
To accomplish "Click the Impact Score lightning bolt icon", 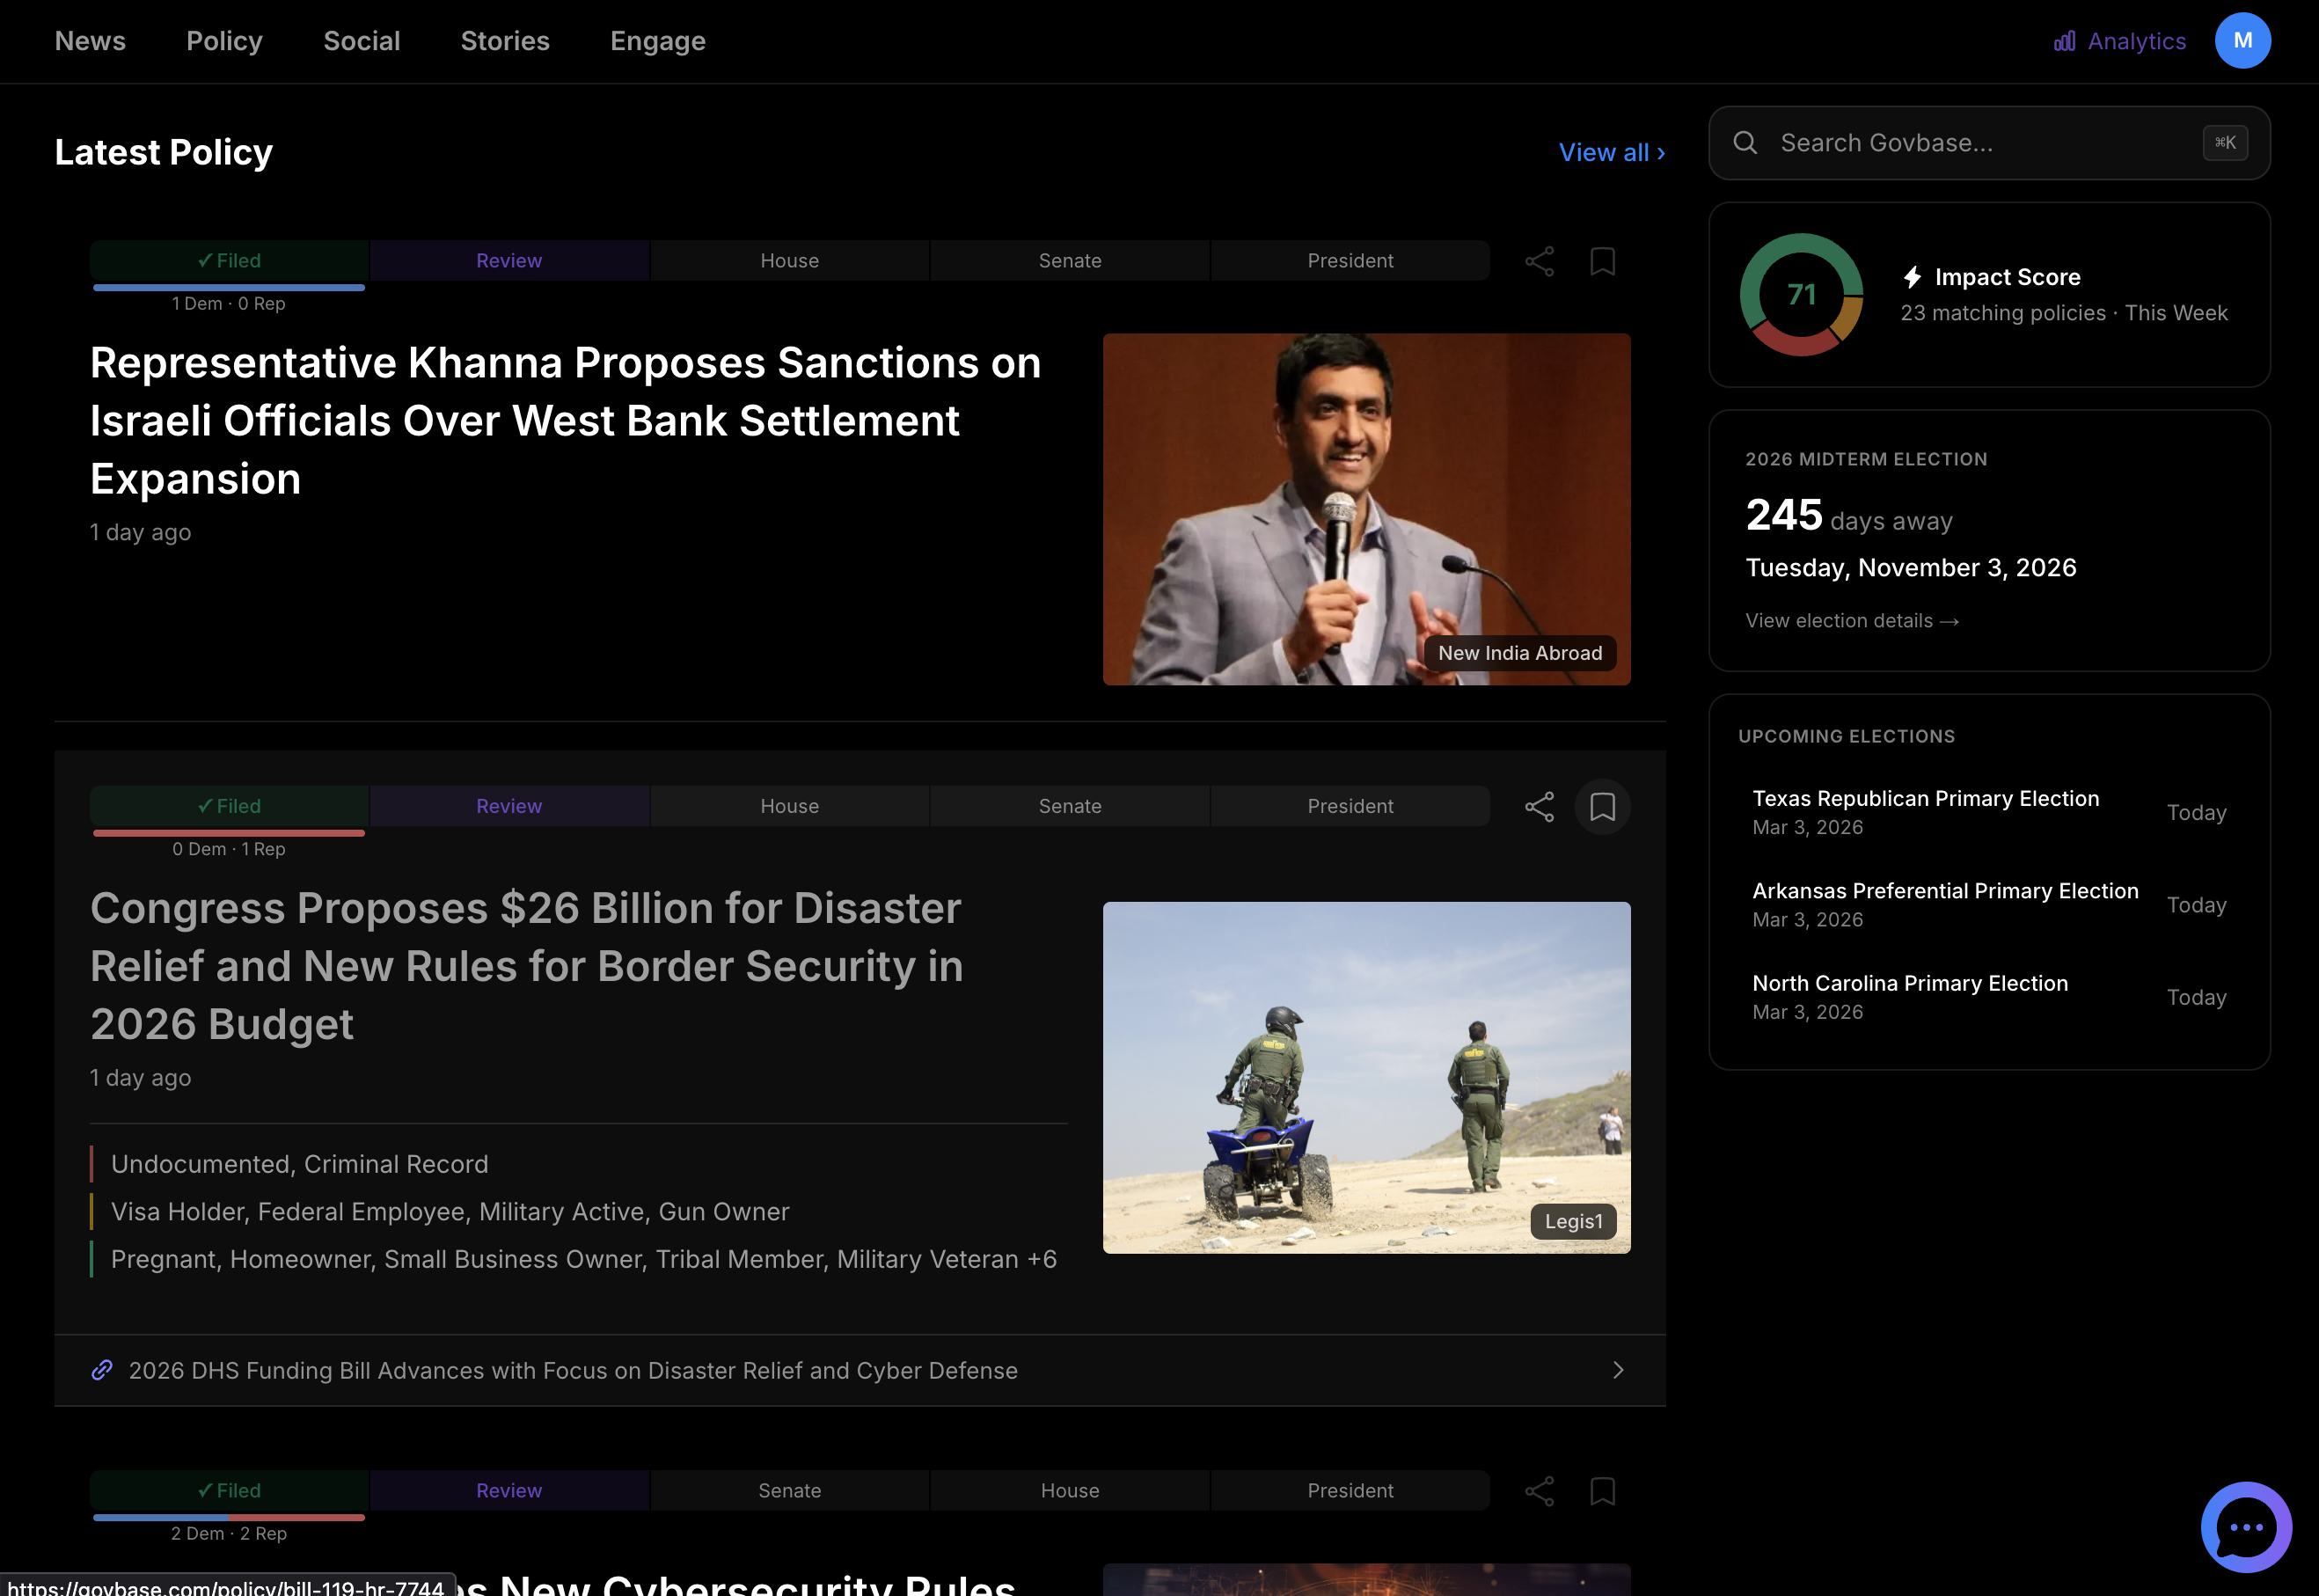I will point(1913,277).
